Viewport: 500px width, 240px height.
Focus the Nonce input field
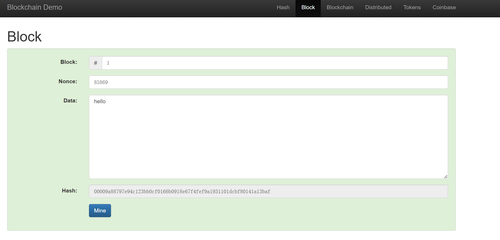pos(268,82)
